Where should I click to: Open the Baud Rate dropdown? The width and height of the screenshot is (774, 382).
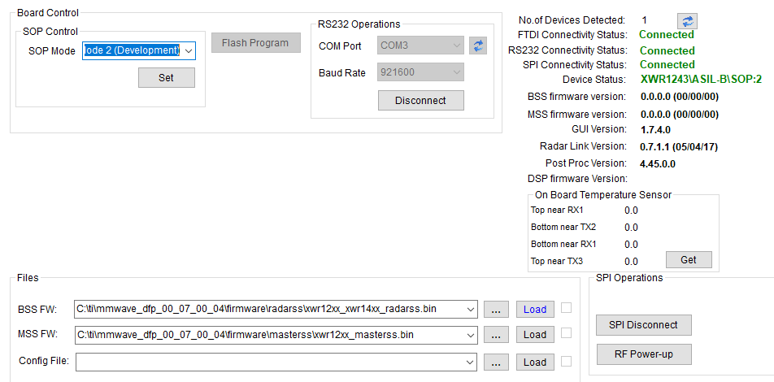click(456, 72)
